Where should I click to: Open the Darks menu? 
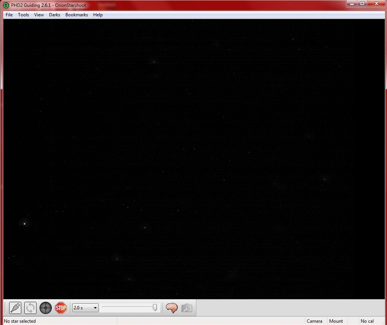point(54,15)
